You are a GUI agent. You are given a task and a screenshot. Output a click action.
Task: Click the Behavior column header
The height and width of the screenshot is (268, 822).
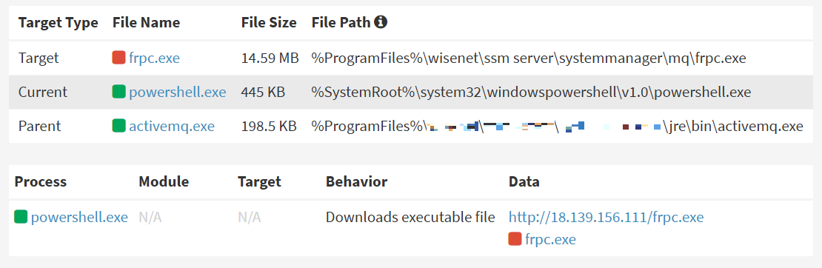pos(356,181)
